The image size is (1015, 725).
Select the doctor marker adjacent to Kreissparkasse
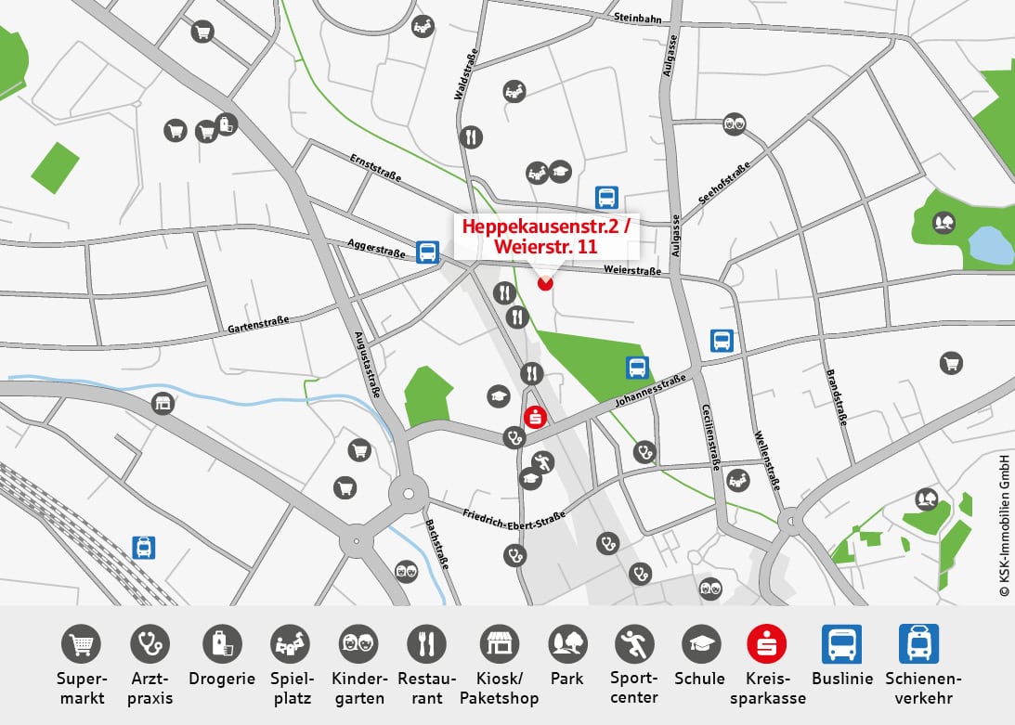tap(514, 437)
